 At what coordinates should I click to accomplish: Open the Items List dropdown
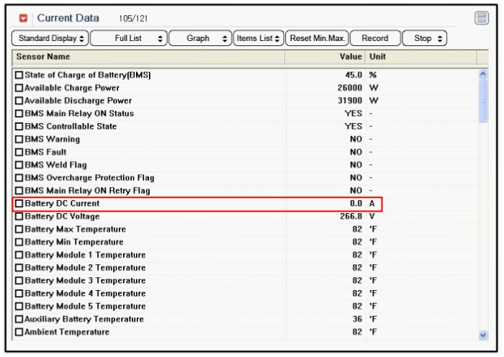258,38
